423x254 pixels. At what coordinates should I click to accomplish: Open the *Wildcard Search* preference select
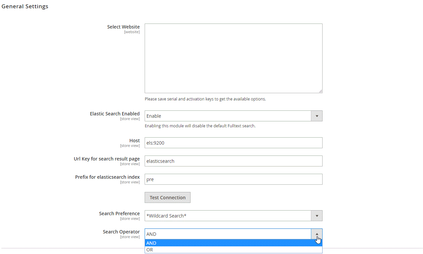pos(228,216)
